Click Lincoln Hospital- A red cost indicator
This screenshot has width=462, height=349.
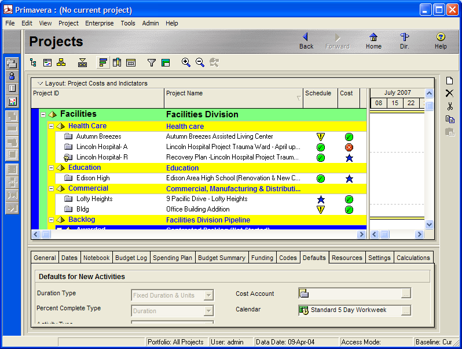349,147
